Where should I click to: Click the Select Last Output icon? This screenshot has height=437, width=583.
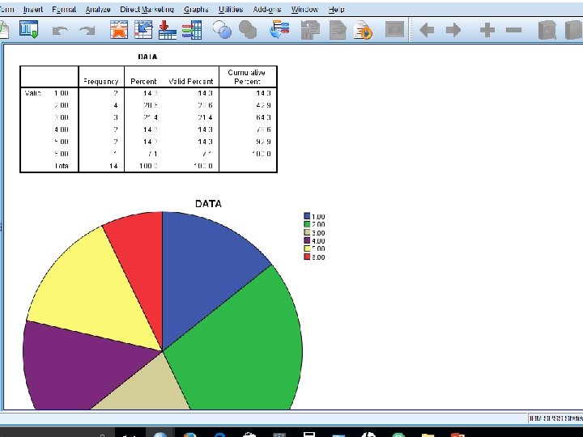click(279, 30)
